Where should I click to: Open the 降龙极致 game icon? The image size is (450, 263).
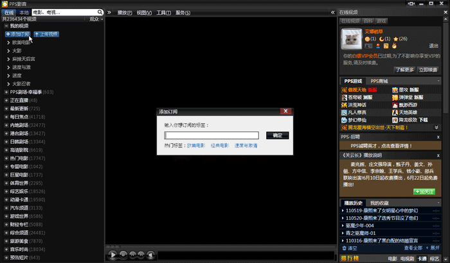click(x=395, y=120)
